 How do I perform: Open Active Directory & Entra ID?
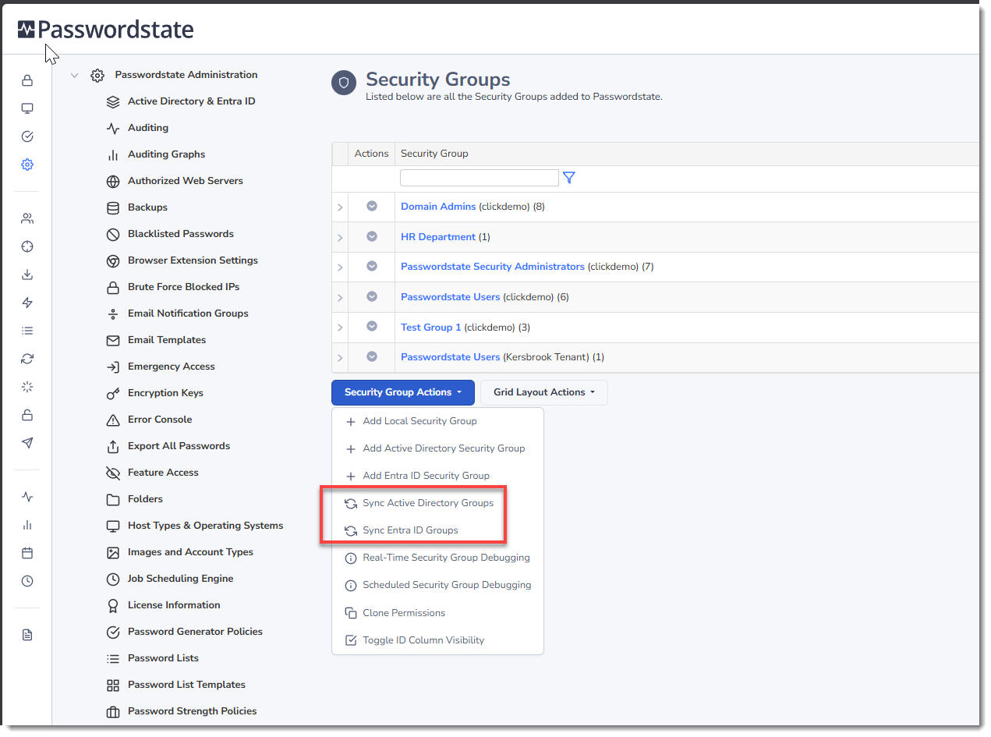192,101
